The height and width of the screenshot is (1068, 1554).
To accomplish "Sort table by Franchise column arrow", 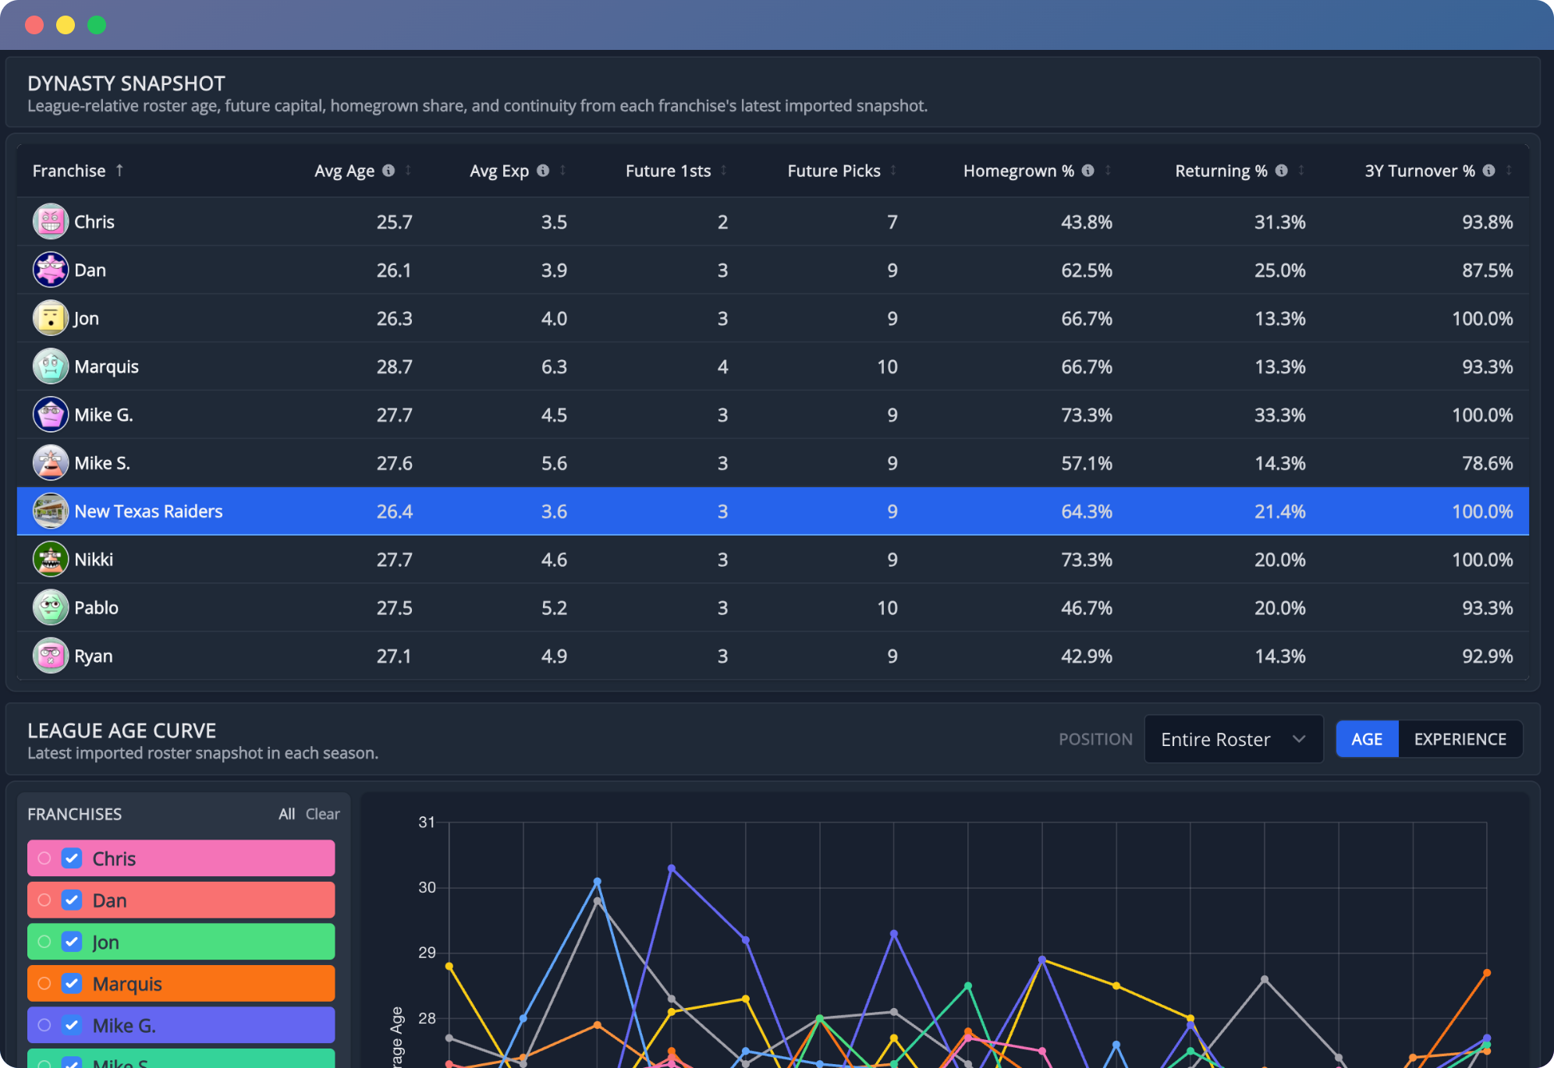I will [x=119, y=171].
